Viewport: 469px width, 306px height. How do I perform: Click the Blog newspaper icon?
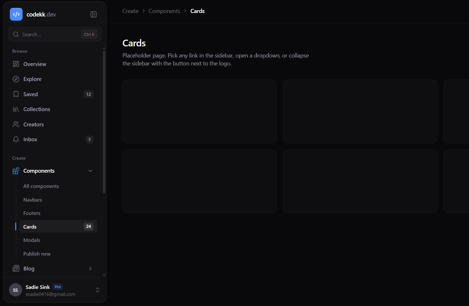(16, 269)
